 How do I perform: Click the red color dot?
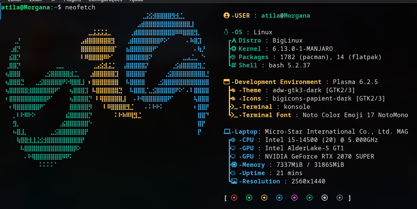coord(234,198)
